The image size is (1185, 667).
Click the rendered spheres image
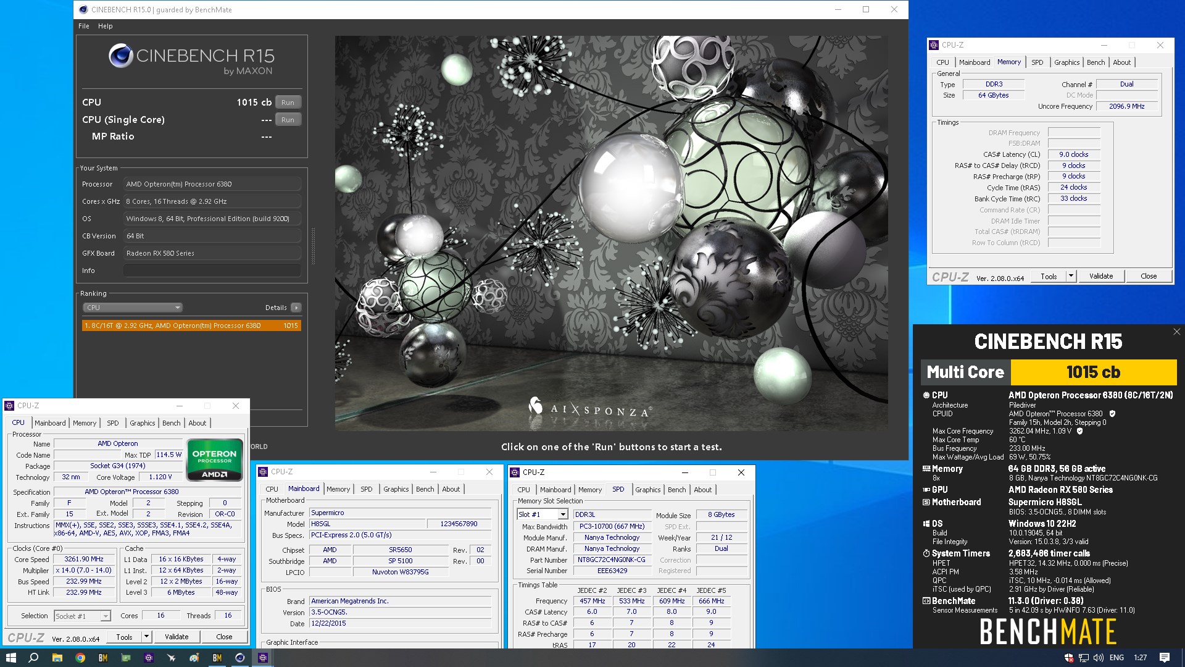click(611, 233)
